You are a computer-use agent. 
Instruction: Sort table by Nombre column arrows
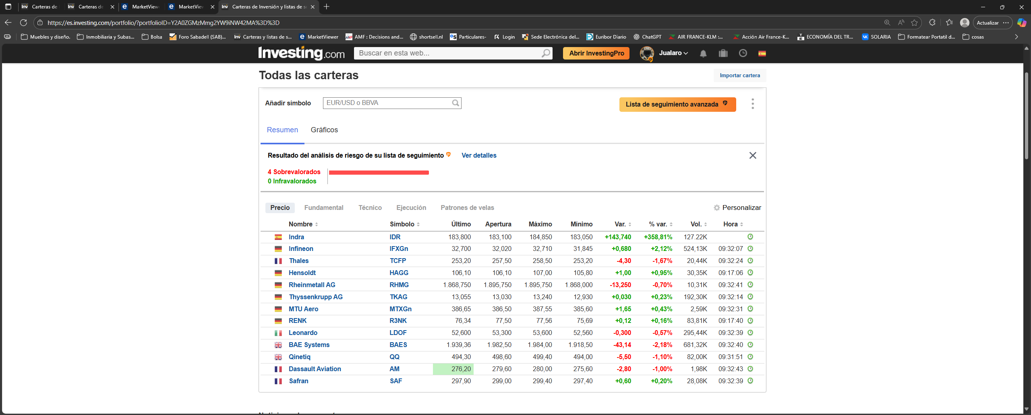[317, 224]
